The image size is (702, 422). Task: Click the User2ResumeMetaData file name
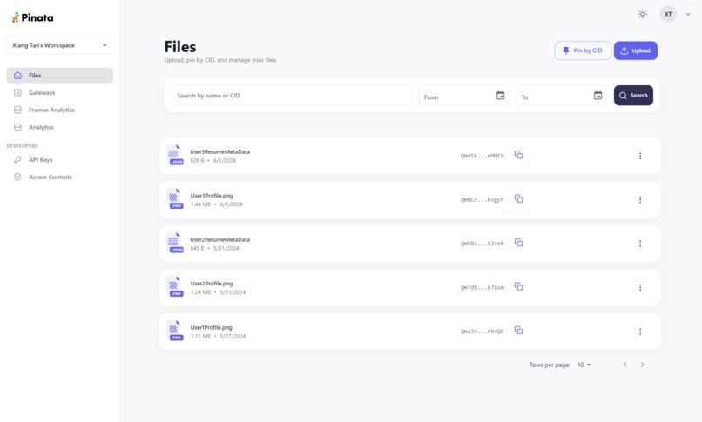(219, 239)
